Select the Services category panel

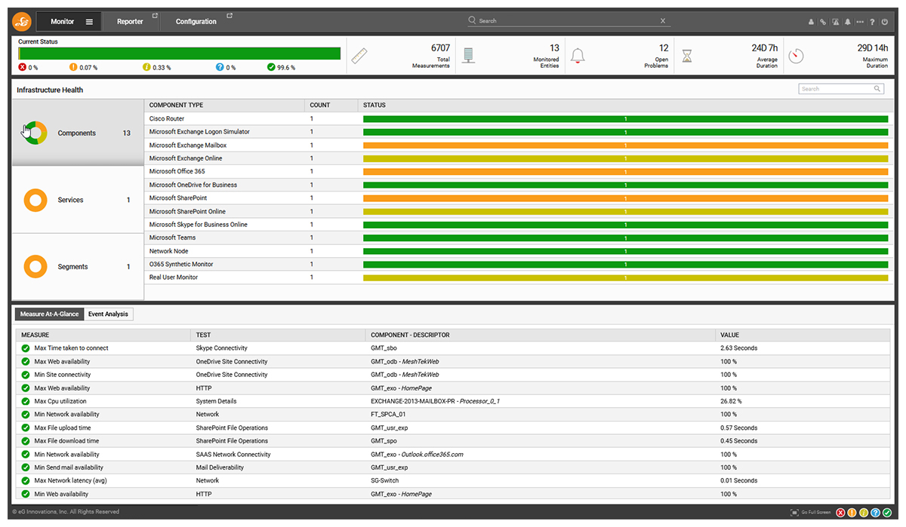(78, 200)
